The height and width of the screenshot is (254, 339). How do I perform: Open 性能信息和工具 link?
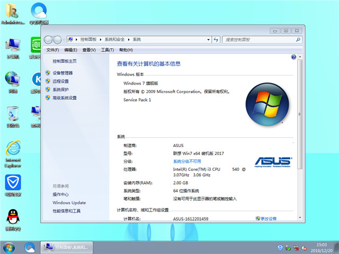[x=67, y=211]
